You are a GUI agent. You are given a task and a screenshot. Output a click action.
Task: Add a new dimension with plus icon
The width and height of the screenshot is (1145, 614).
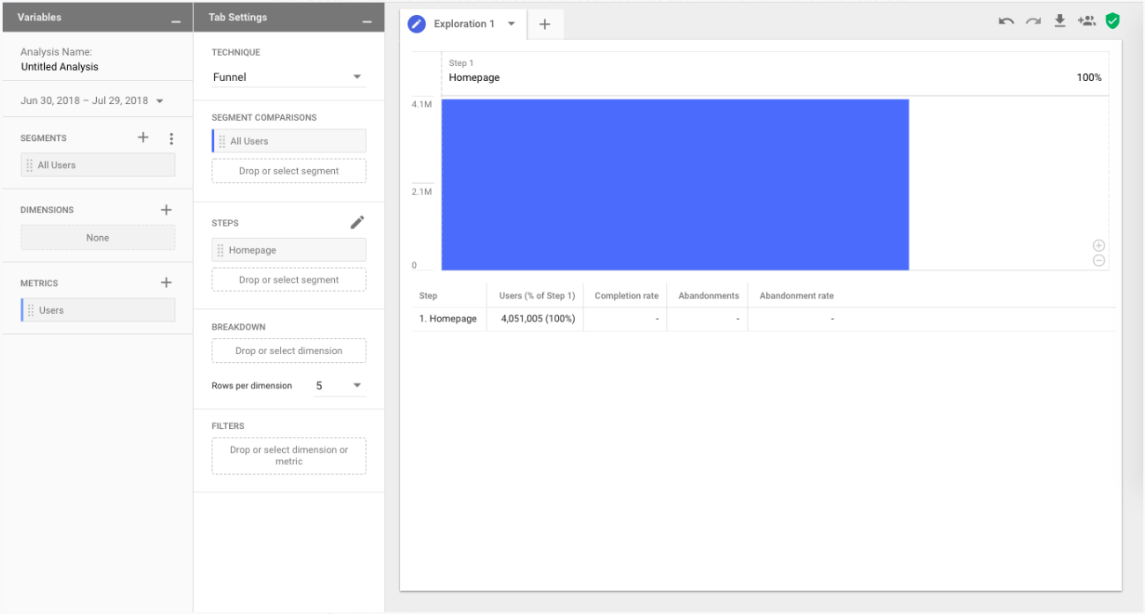166,210
